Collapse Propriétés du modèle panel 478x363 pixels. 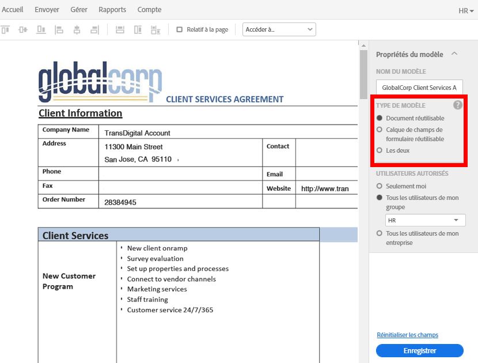(x=454, y=54)
